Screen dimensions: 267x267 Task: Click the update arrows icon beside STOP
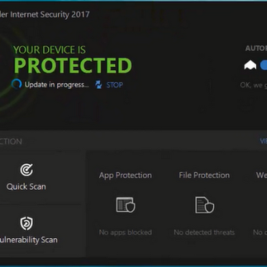coord(99,85)
